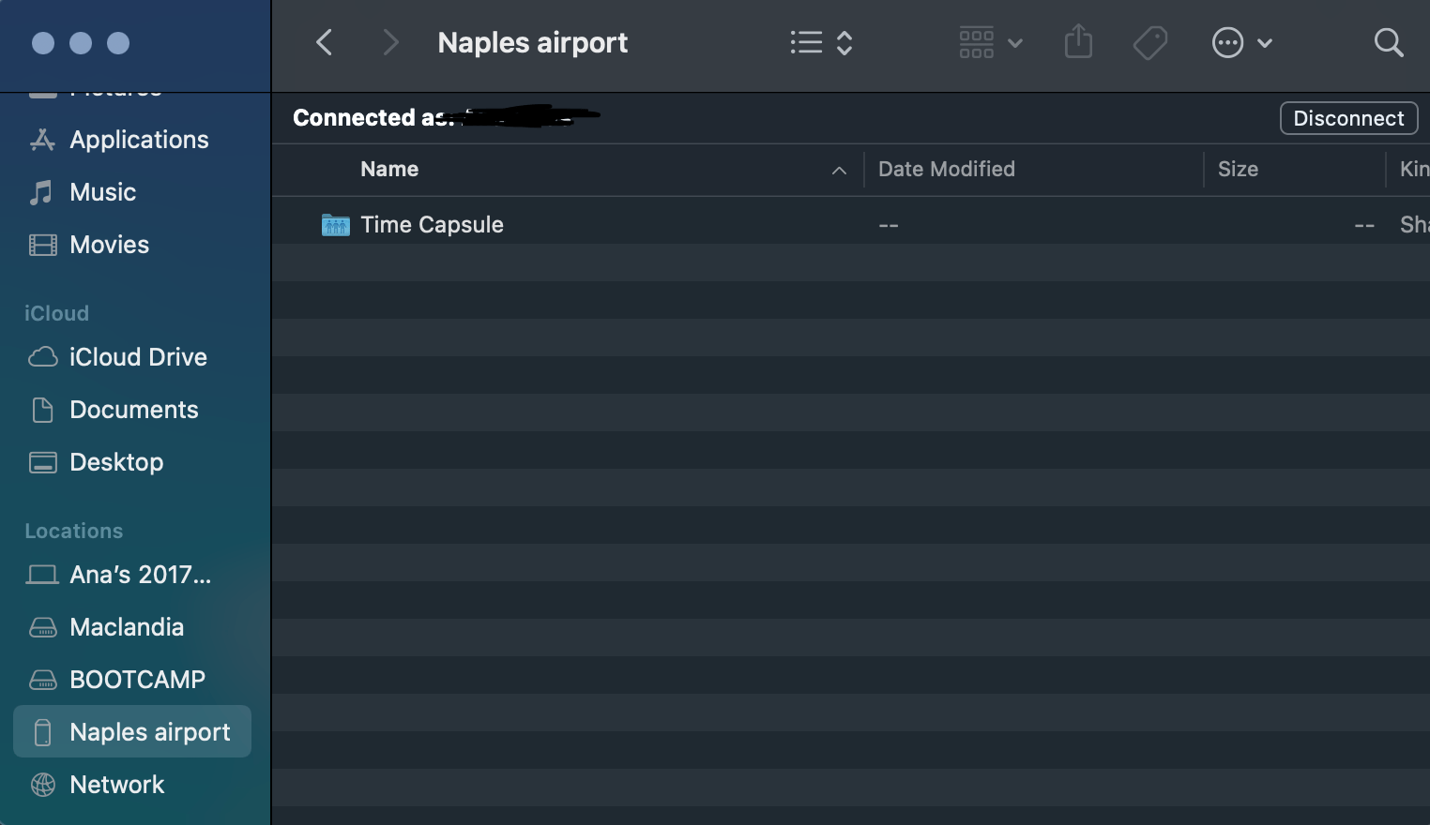
Task: Click the Network globe icon in sidebar
Action: (x=43, y=785)
